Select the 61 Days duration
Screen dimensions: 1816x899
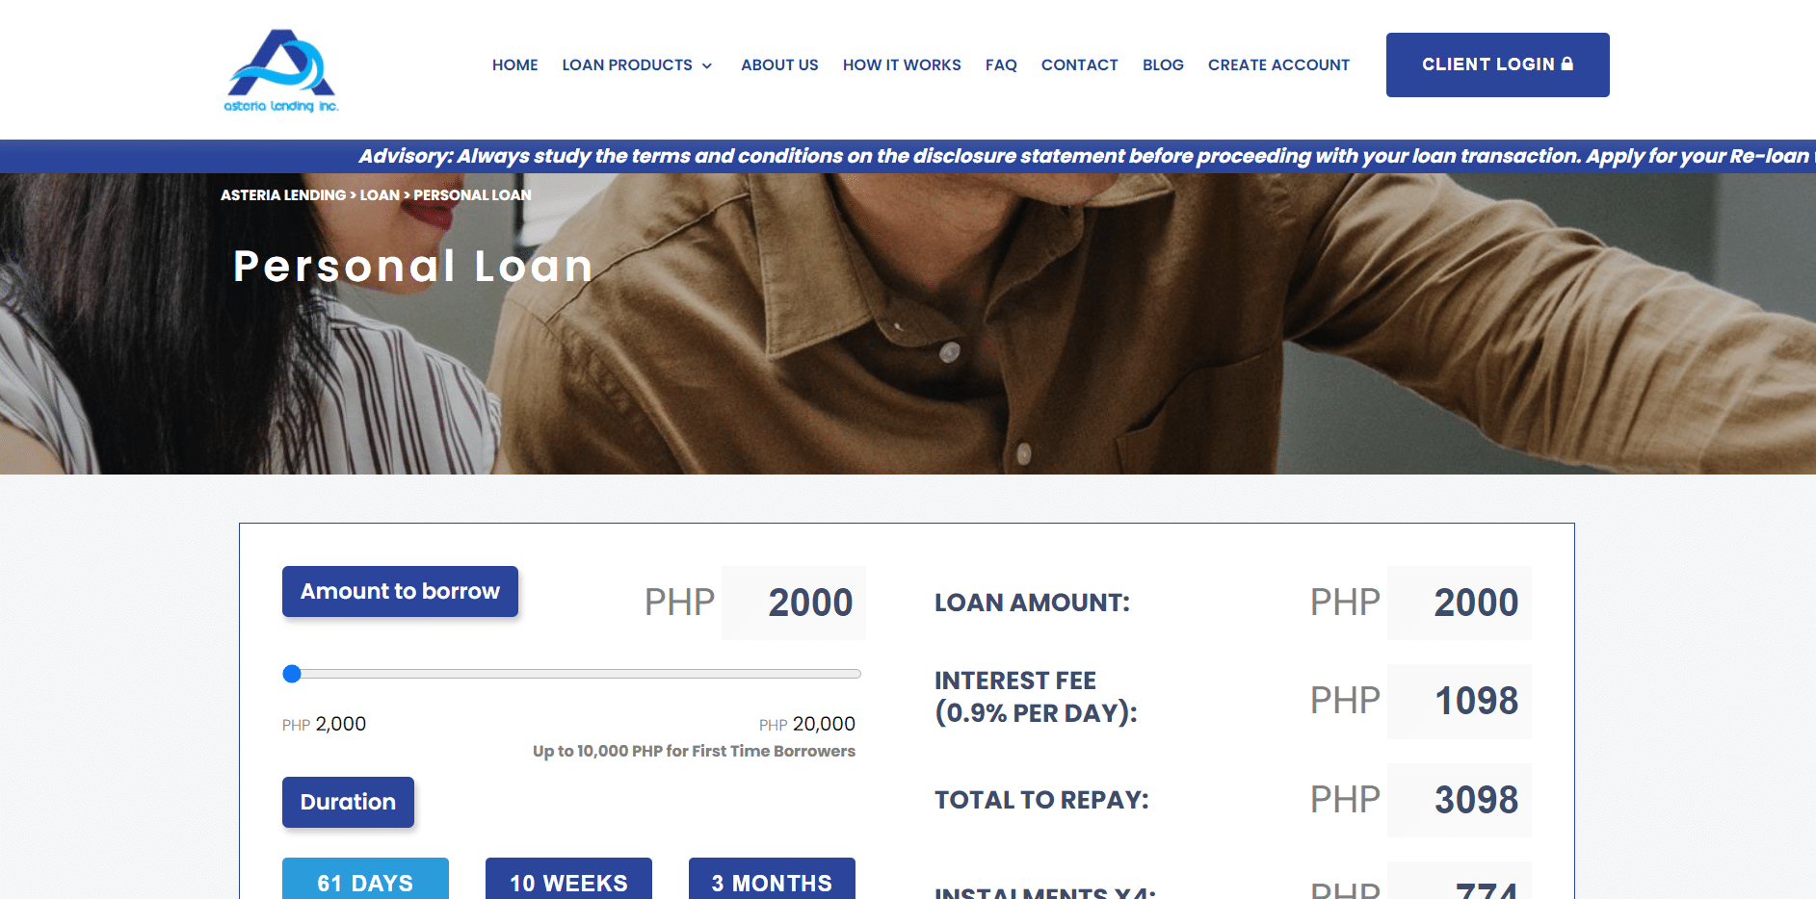point(365,879)
